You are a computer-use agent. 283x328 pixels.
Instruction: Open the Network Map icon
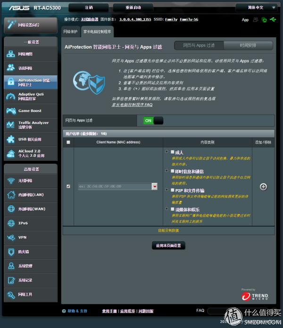click(x=11, y=54)
